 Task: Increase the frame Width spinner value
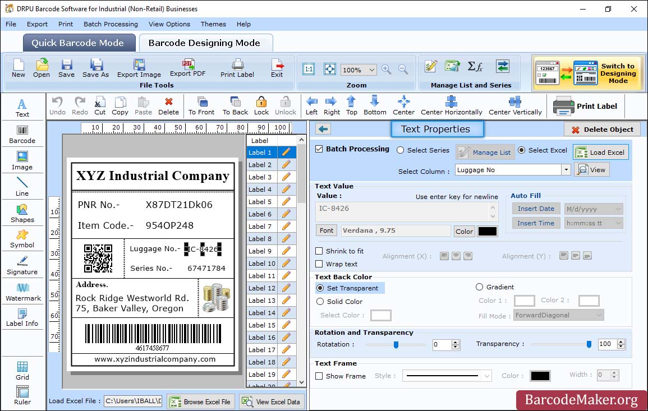[x=614, y=373]
